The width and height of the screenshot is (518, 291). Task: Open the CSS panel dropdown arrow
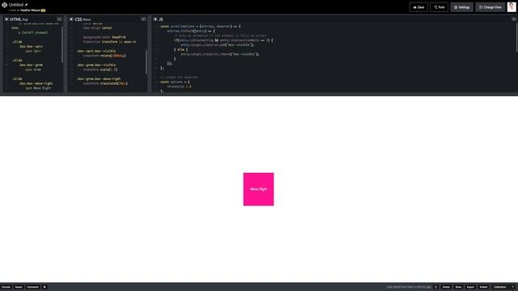coord(143,19)
